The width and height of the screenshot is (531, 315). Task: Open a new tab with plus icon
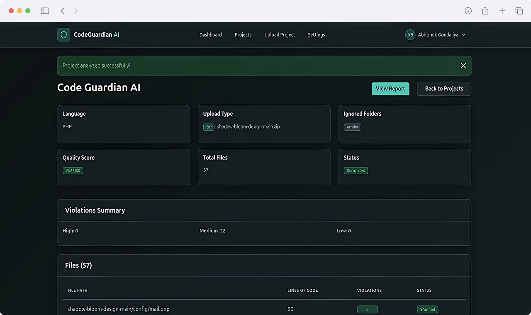(x=502, y=11)
